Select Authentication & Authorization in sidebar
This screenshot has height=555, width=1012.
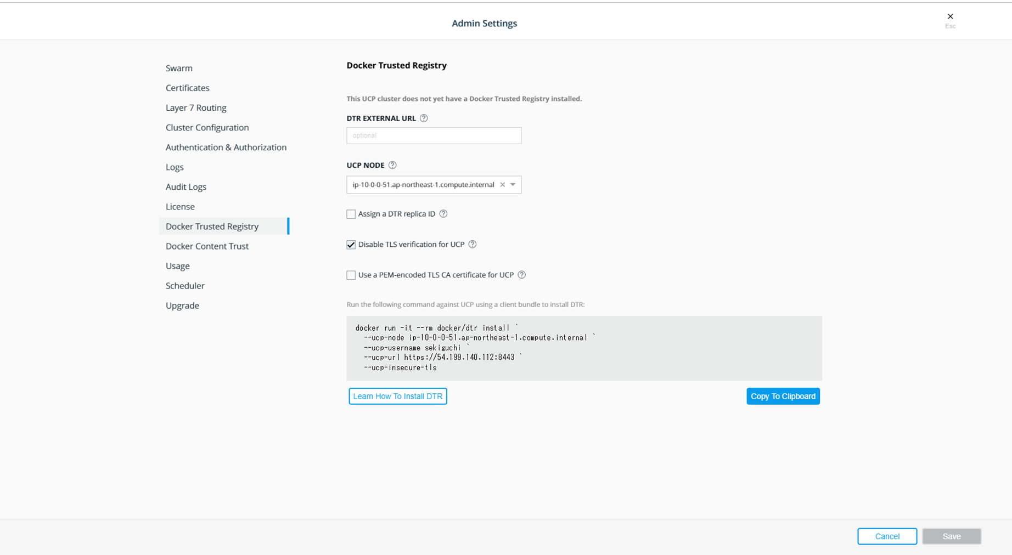(x=226, y=147)
